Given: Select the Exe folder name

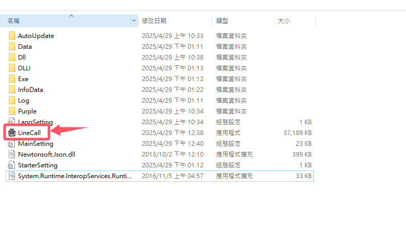Looking at the screenshot, I should pos(23,79).
